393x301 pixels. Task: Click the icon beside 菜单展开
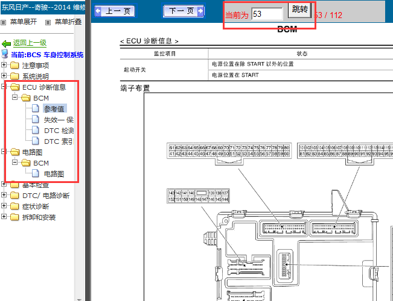tap(4, 22)
